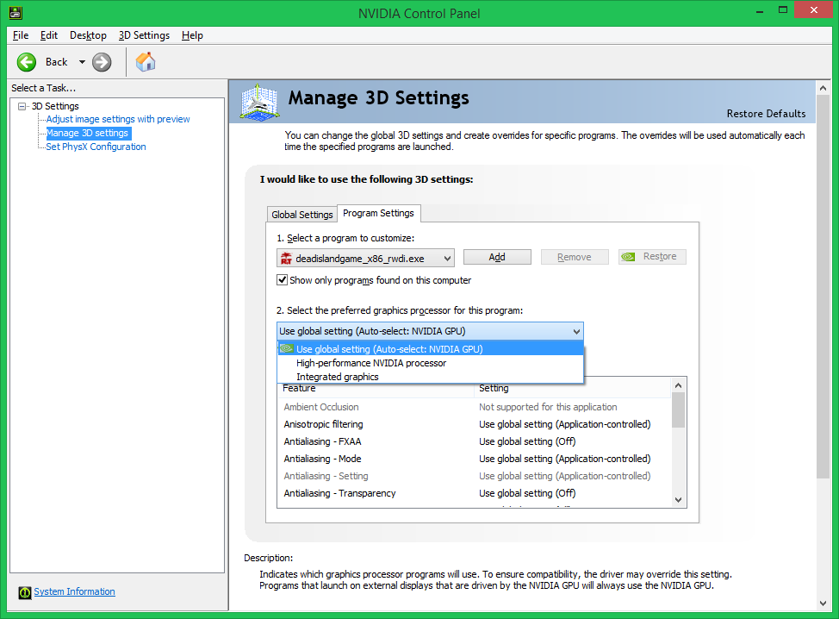Close the preferred graphics processor dropdown
Screen dimensions: 839x619
pyautogui.click(x=576, y=331)
